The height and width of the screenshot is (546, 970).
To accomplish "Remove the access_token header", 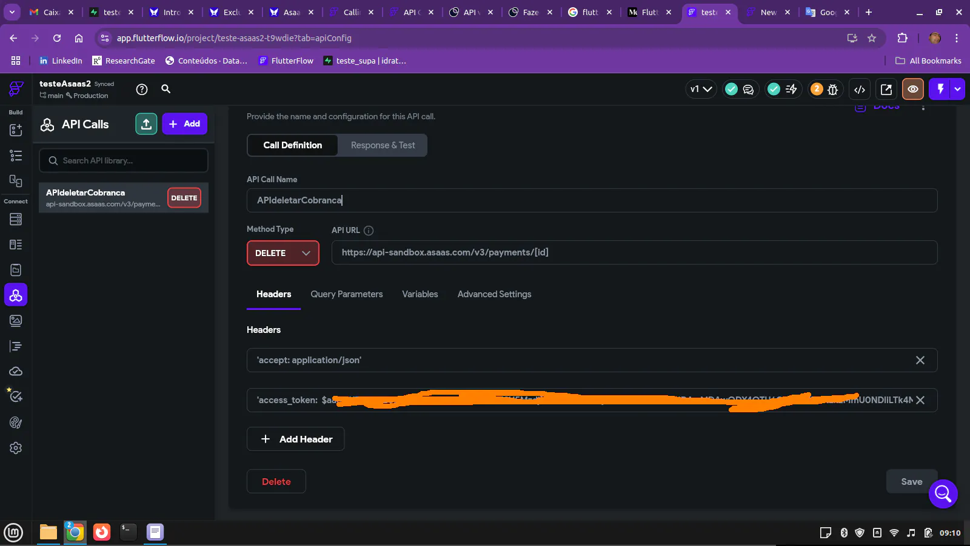I will (x=920, y=400).
